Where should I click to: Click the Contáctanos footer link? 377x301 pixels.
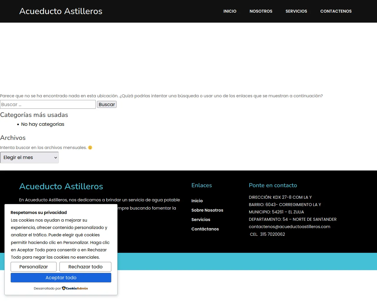pyautogui.click(x=205, y=229)
